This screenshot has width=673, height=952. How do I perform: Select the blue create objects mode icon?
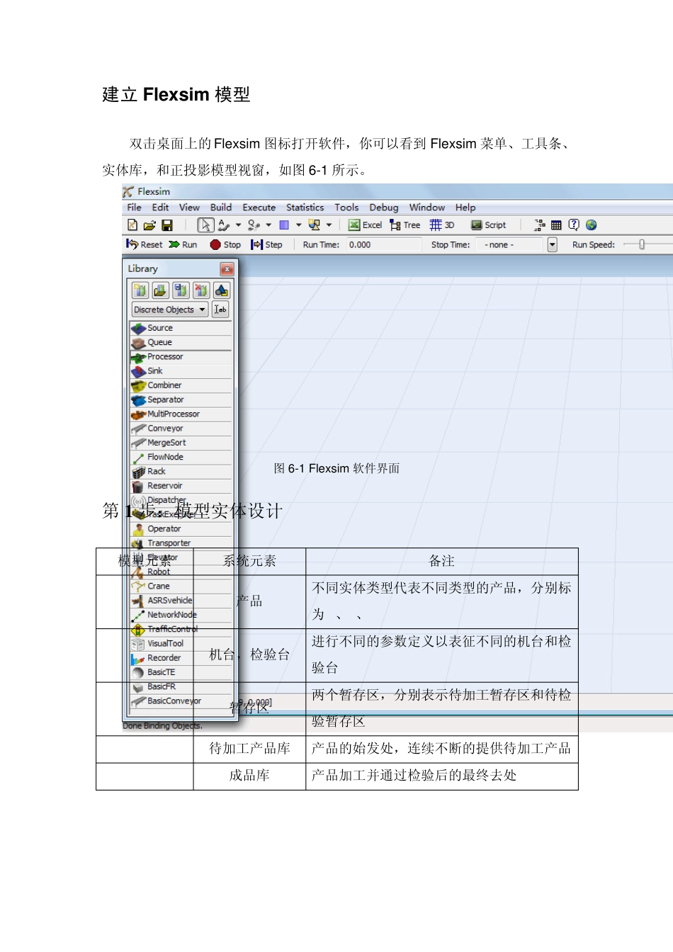coord(284,225)
